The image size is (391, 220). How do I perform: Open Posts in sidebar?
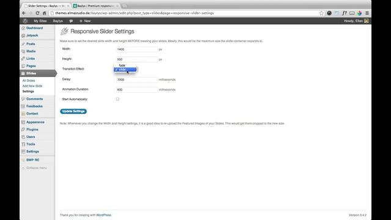31,44
